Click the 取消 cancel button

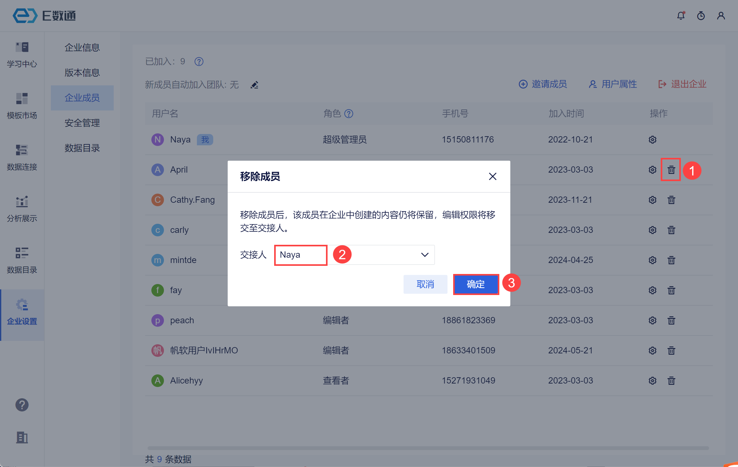425,284
